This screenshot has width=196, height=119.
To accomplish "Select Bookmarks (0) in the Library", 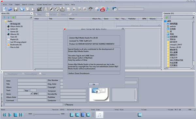I will [x=16, y=45].
